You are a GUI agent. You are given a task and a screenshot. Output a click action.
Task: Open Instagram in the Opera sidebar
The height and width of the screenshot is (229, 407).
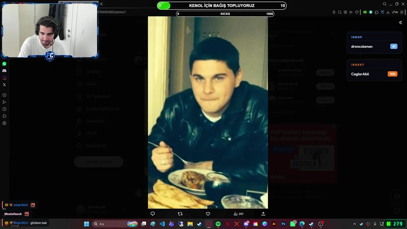click(x=4, y=78)
